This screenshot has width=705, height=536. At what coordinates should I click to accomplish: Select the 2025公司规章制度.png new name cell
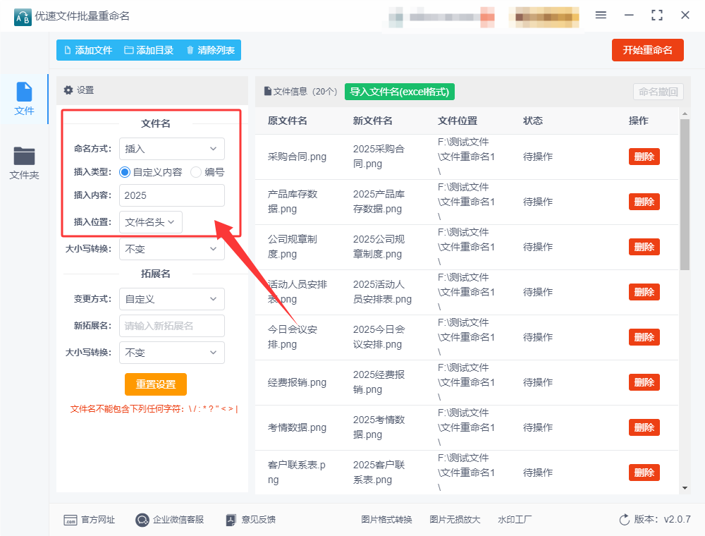[x=379, y=247]
